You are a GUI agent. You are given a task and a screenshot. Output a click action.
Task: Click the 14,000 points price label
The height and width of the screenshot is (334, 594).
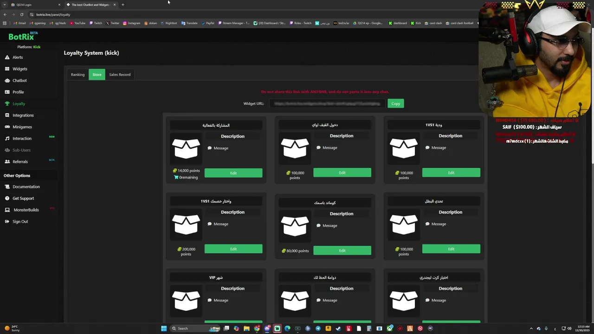pos(186,170)
